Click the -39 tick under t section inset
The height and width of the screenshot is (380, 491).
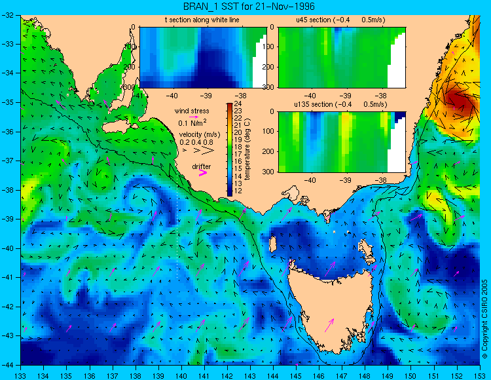206,96
